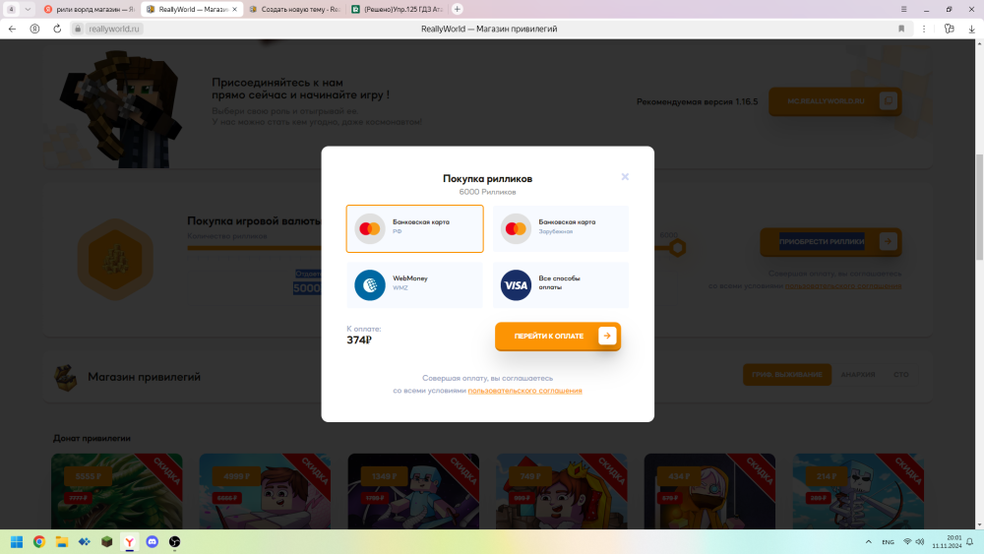Open the Windows Start menu
The height and width of the screenshot is (554, 984).
tap(17, 542)
